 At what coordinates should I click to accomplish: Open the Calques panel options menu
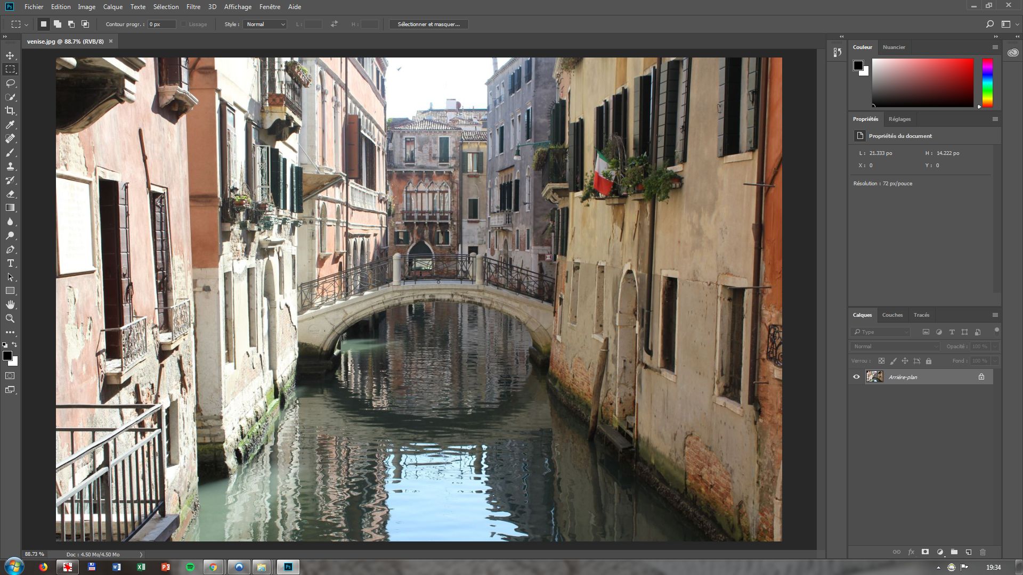[x=995, y=315]
